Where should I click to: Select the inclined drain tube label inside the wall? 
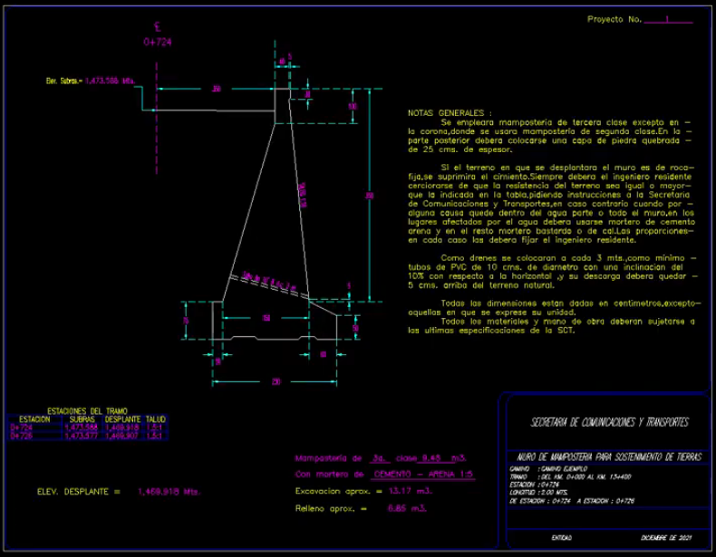click(x=269, y=282)
